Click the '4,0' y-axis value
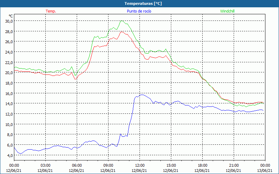 (x=10, y=155)
